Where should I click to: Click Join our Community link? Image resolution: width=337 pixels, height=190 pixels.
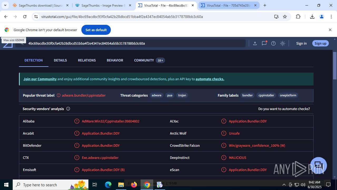pos(40,79)
